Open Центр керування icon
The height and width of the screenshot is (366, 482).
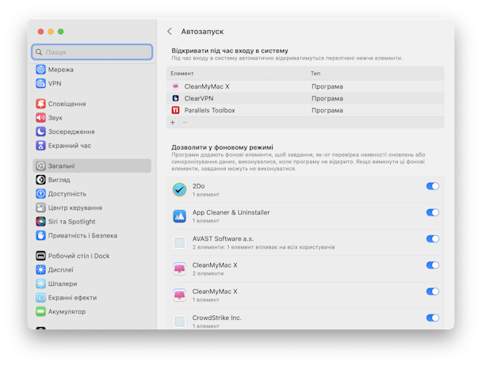coord(40,208)
